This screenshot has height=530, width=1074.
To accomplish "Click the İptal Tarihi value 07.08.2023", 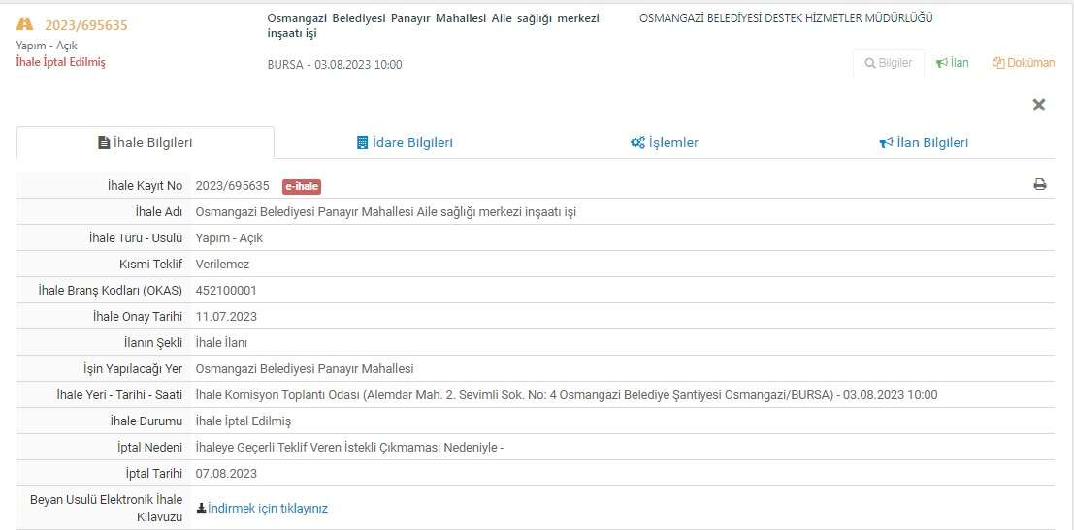I will click(x=226, y=473).
